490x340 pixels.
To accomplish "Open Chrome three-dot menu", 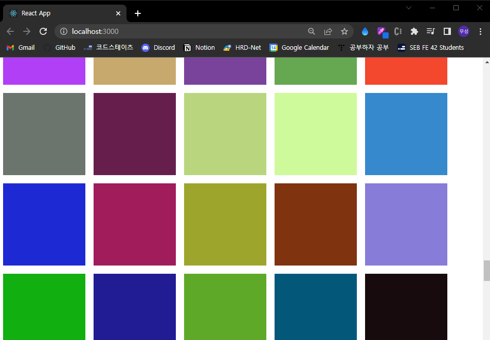I will [480, 31].
